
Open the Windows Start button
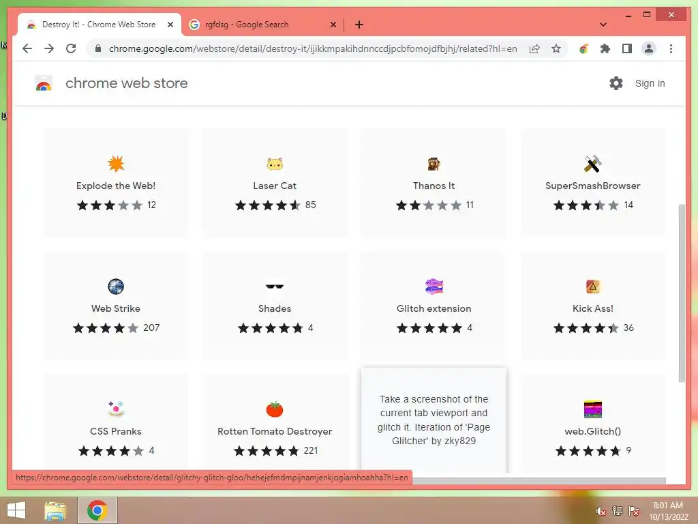click(16, 510)
